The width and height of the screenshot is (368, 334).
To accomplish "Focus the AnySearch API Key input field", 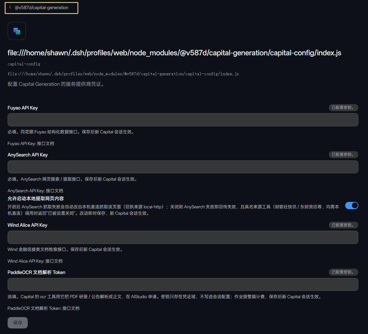I will [x=183, y=167].
